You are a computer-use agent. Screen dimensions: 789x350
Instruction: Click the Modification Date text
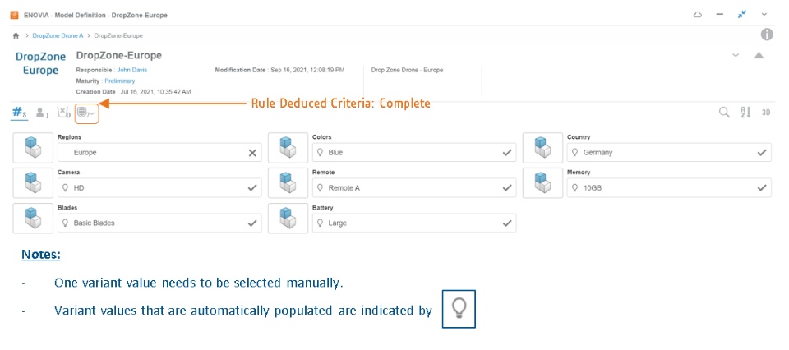279,70
